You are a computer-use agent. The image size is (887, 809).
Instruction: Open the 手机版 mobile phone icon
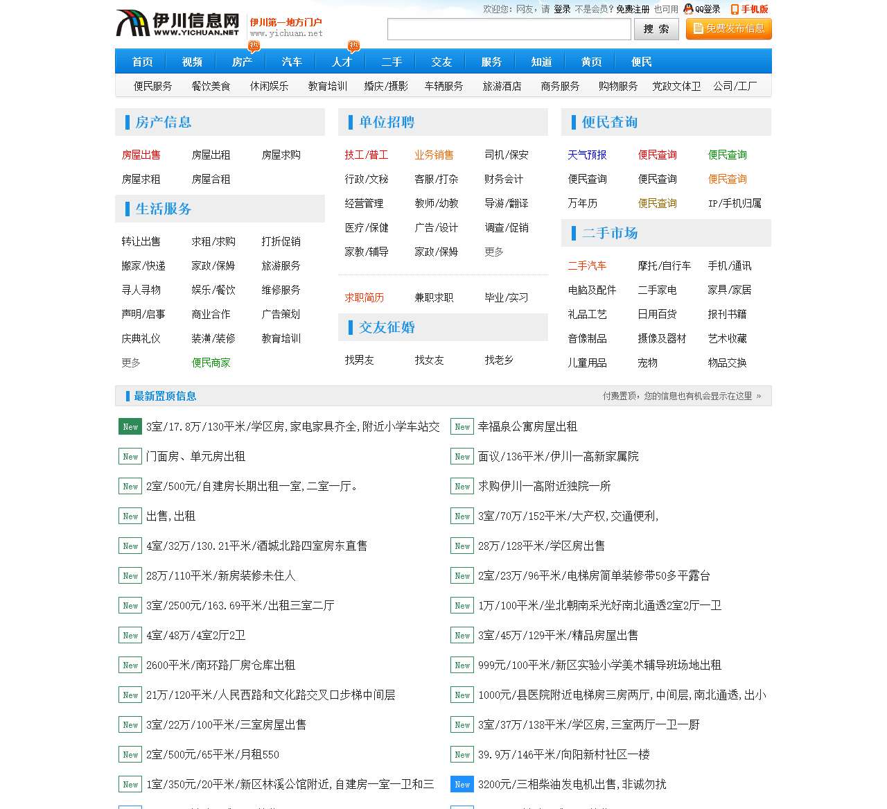click(732, 9)
